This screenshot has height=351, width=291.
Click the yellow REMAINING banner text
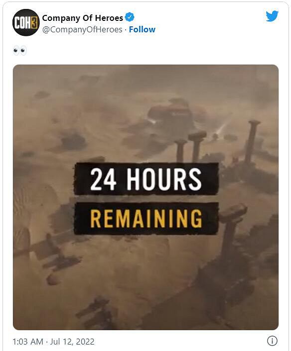pyautogui.click(x=146, y=219)
